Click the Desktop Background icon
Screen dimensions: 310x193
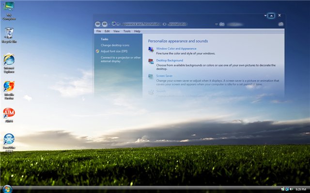coord(151,61)
